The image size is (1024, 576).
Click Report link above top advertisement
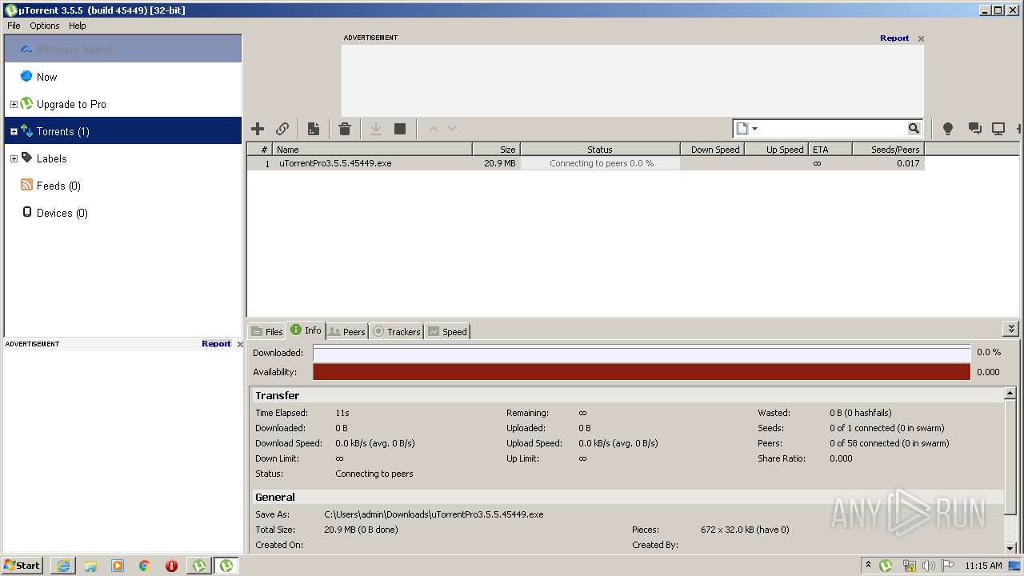click(894, 38)
